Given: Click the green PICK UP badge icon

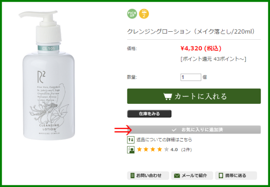Looking at the screenshot, I should click(x=132, y=14).
